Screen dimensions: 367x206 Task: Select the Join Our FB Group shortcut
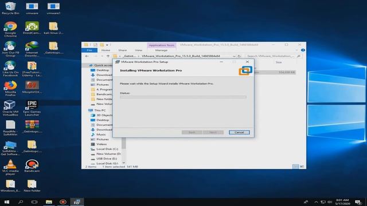tap(10, 49)
